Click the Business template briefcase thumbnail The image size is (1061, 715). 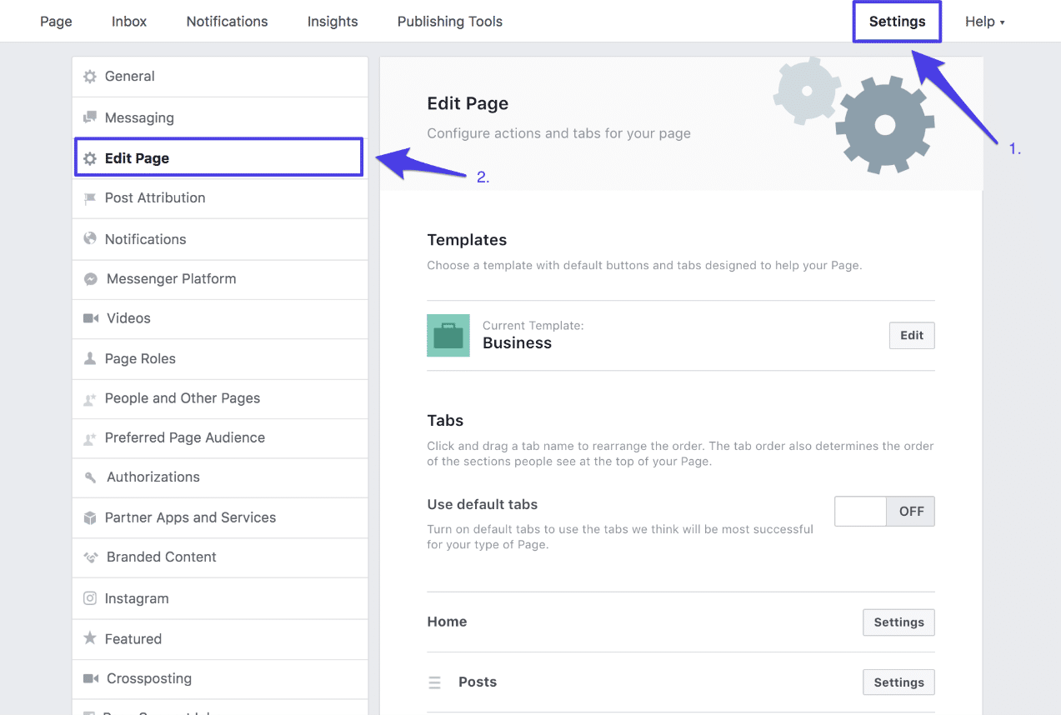[448, 335]
